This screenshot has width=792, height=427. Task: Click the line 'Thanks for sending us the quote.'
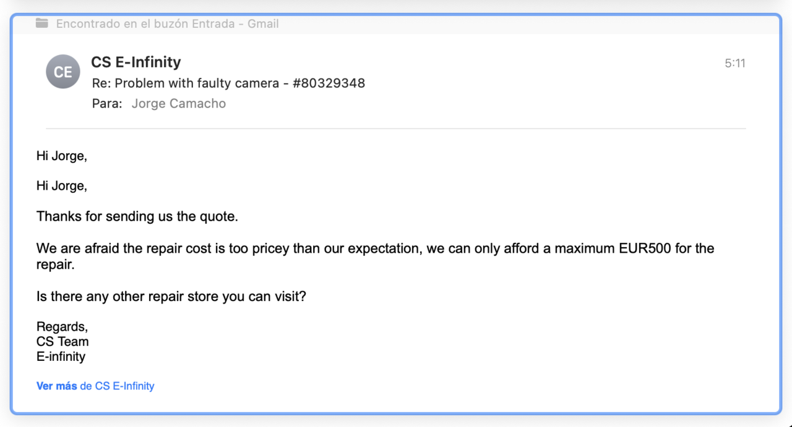pos(137,216)
